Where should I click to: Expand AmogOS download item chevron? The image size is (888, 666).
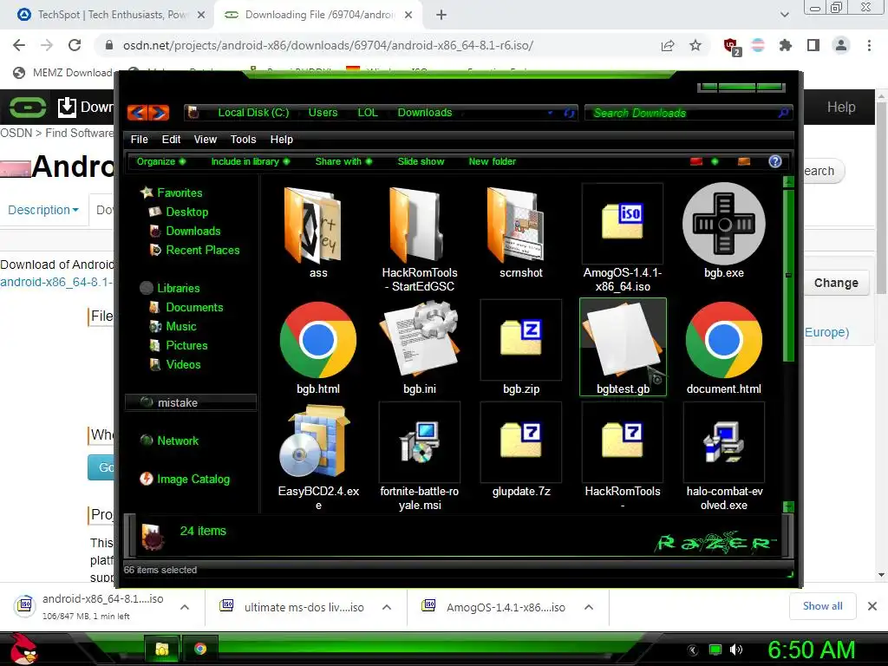pyautogui.click(x=589, y=607)
